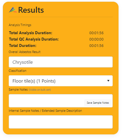The width and height of the screenshot is (122, 139).
Task: Select the Total Duration time value
Action: pos(96,46)
